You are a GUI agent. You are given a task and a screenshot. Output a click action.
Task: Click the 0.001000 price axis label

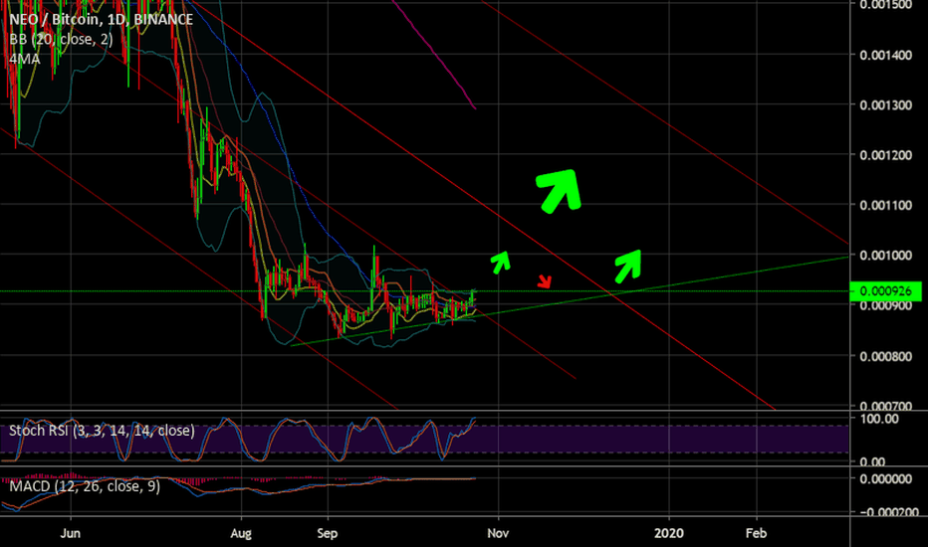tap(886, 256)
